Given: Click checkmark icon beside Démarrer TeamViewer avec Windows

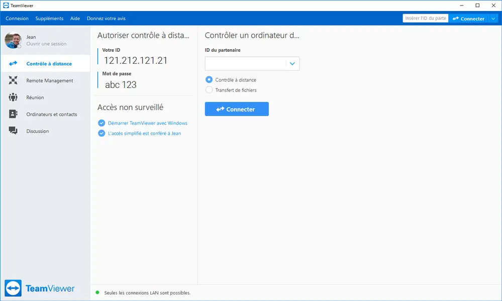Looking at the screenshot, I should pos(102,123).
